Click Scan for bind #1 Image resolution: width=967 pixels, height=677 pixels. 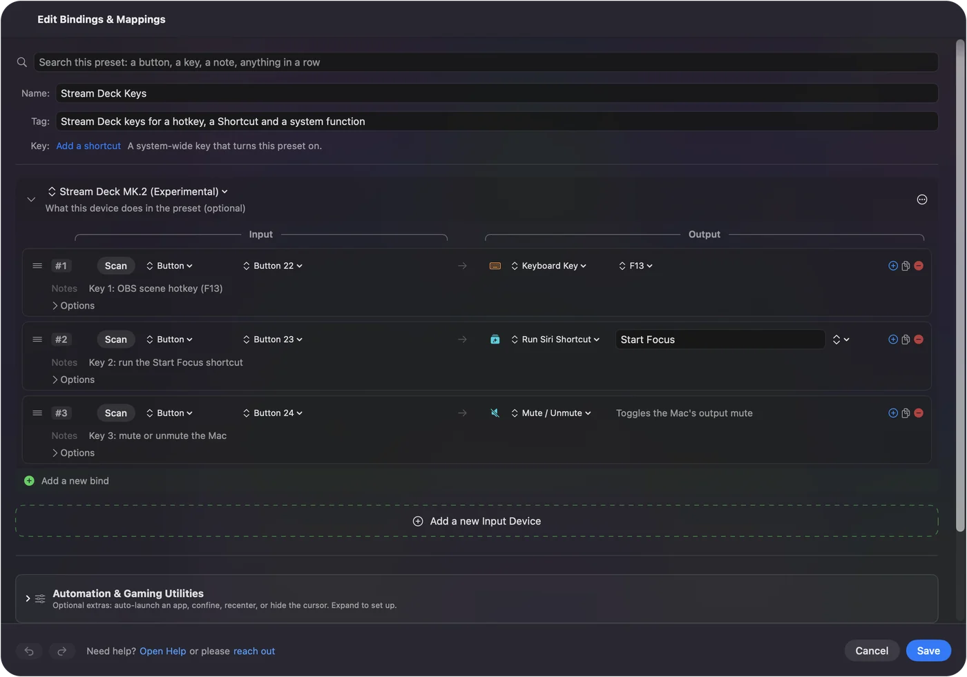pos(116,266)
